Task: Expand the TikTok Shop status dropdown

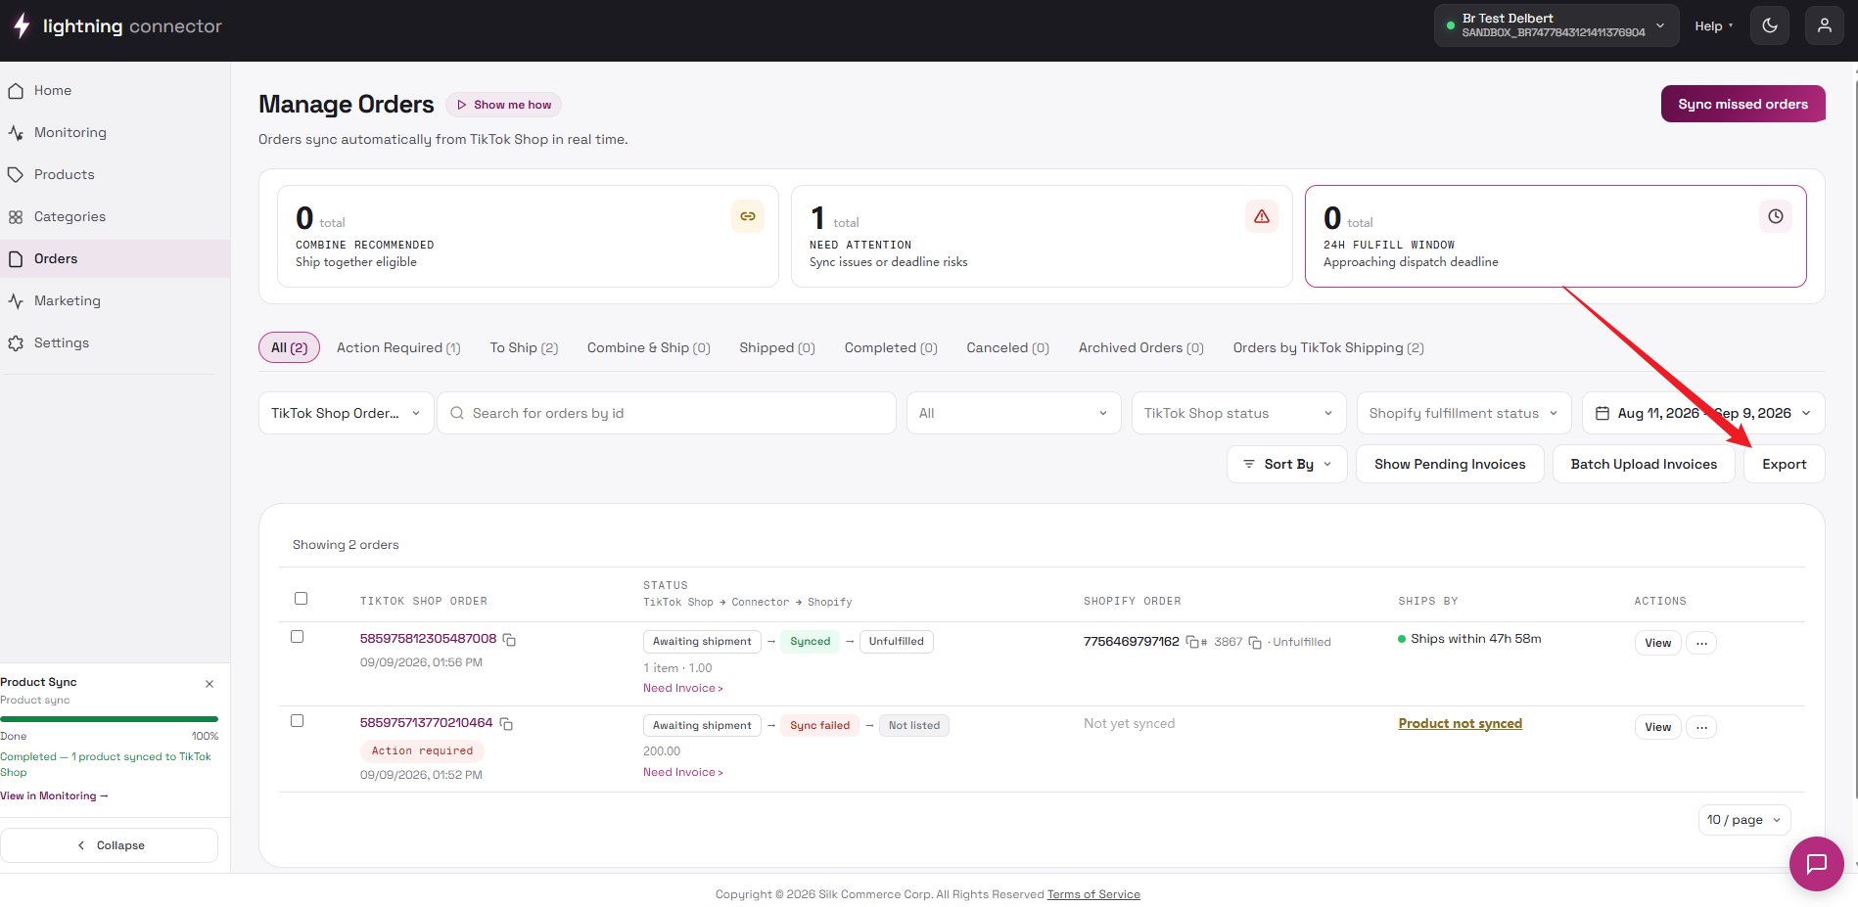Action: [x=1238, y=413]
